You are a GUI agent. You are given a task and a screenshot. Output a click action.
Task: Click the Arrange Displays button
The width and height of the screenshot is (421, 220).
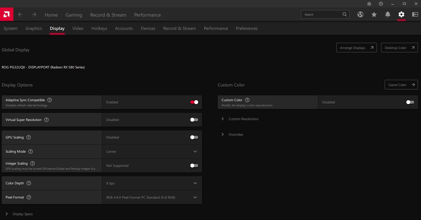(357, 48)
